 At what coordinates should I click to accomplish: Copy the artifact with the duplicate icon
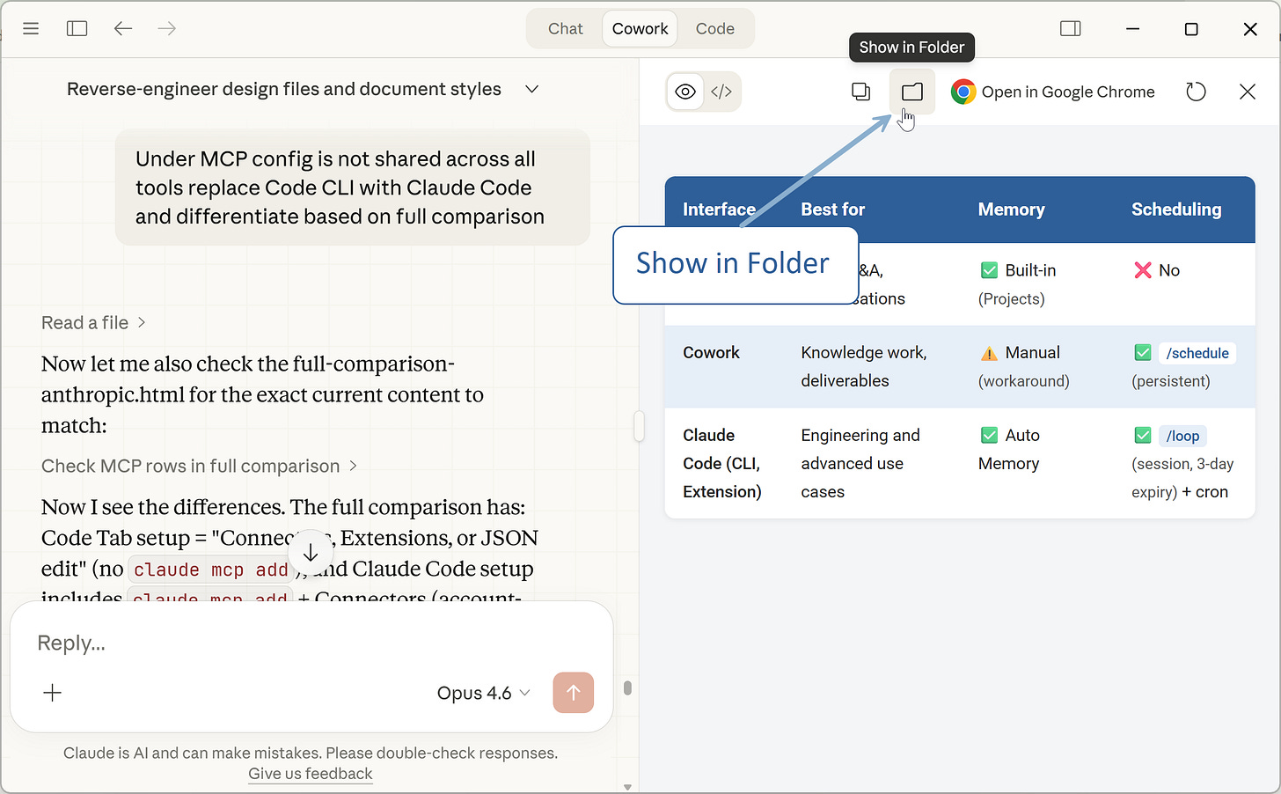[x=860, y=91]
